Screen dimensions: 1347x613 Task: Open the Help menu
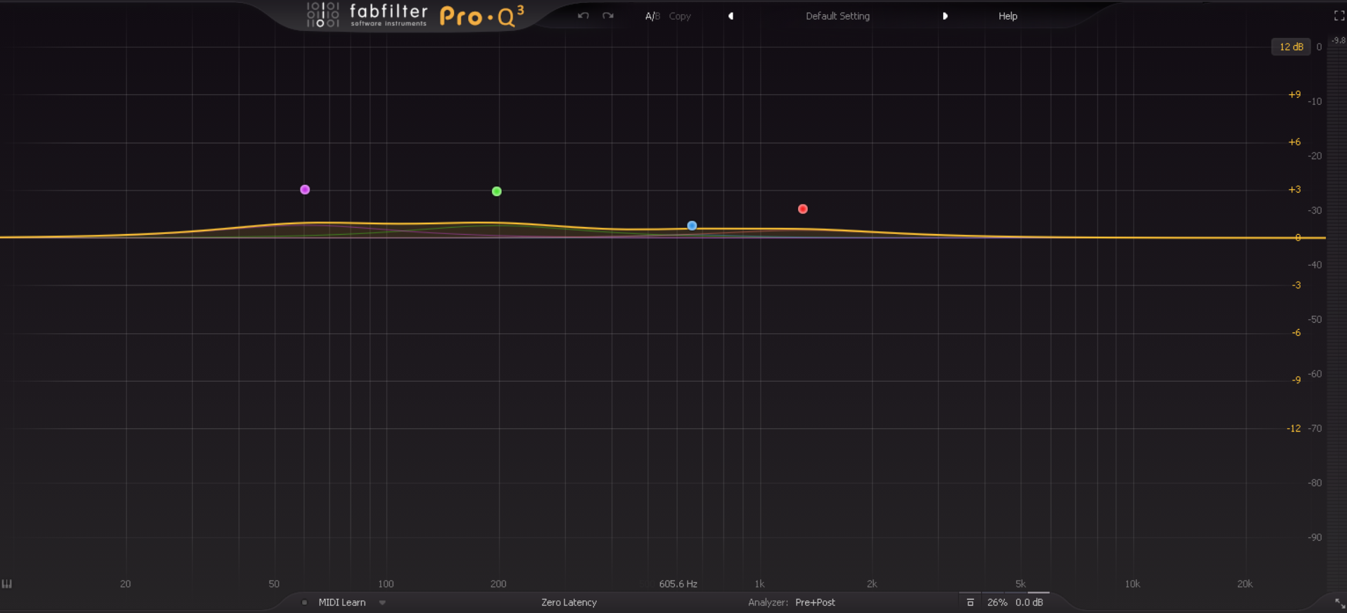1008,16
